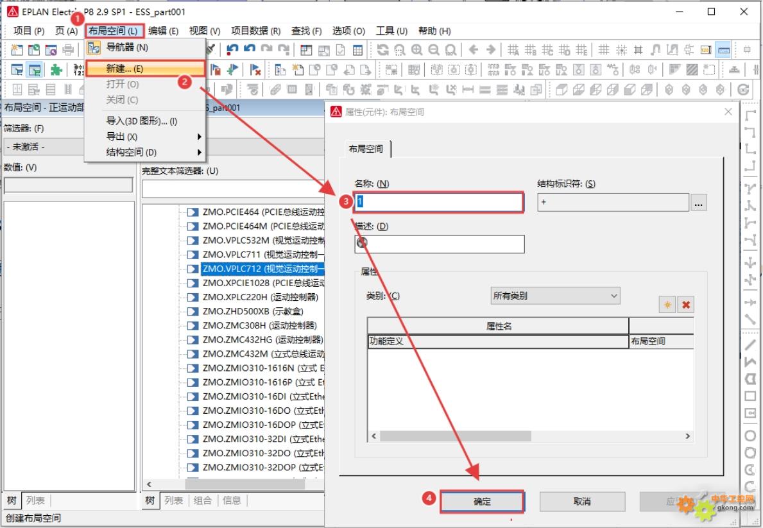Open the 类别 所有类别 dropdown
Viewport: 763px width, 528px height.
(555, 295)
